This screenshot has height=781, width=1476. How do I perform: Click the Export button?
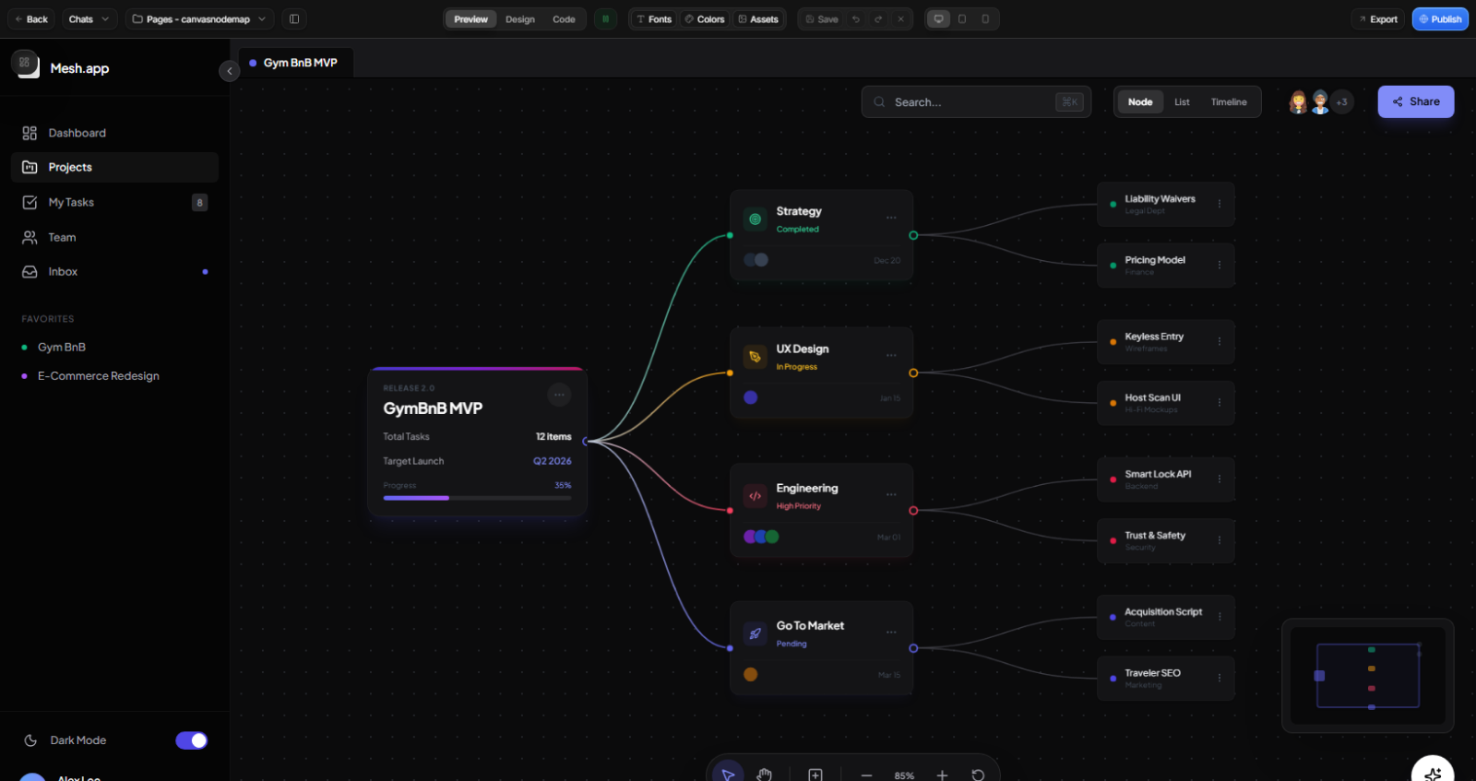coord(1377,18)
